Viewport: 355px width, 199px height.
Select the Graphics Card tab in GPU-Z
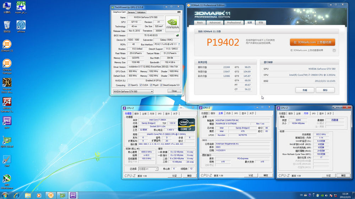click(x=119, y=12)
